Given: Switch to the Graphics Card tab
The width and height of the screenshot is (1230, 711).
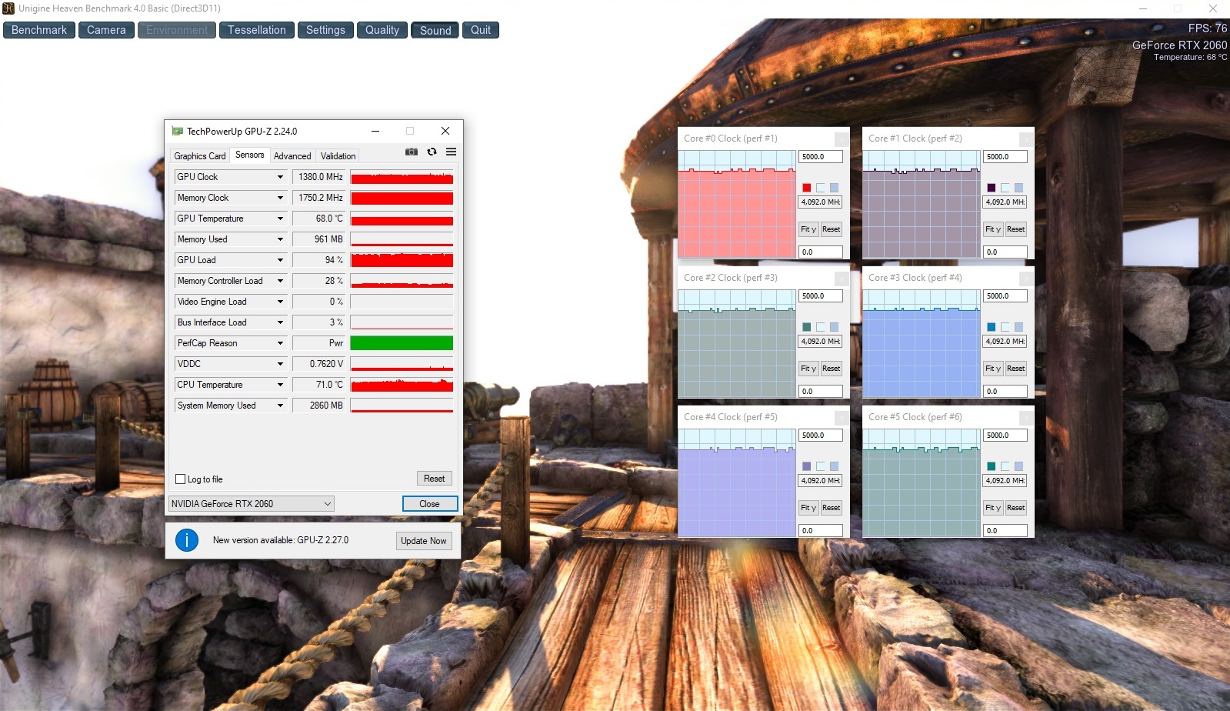Looking at the screenshot, I should click(200, 155).
